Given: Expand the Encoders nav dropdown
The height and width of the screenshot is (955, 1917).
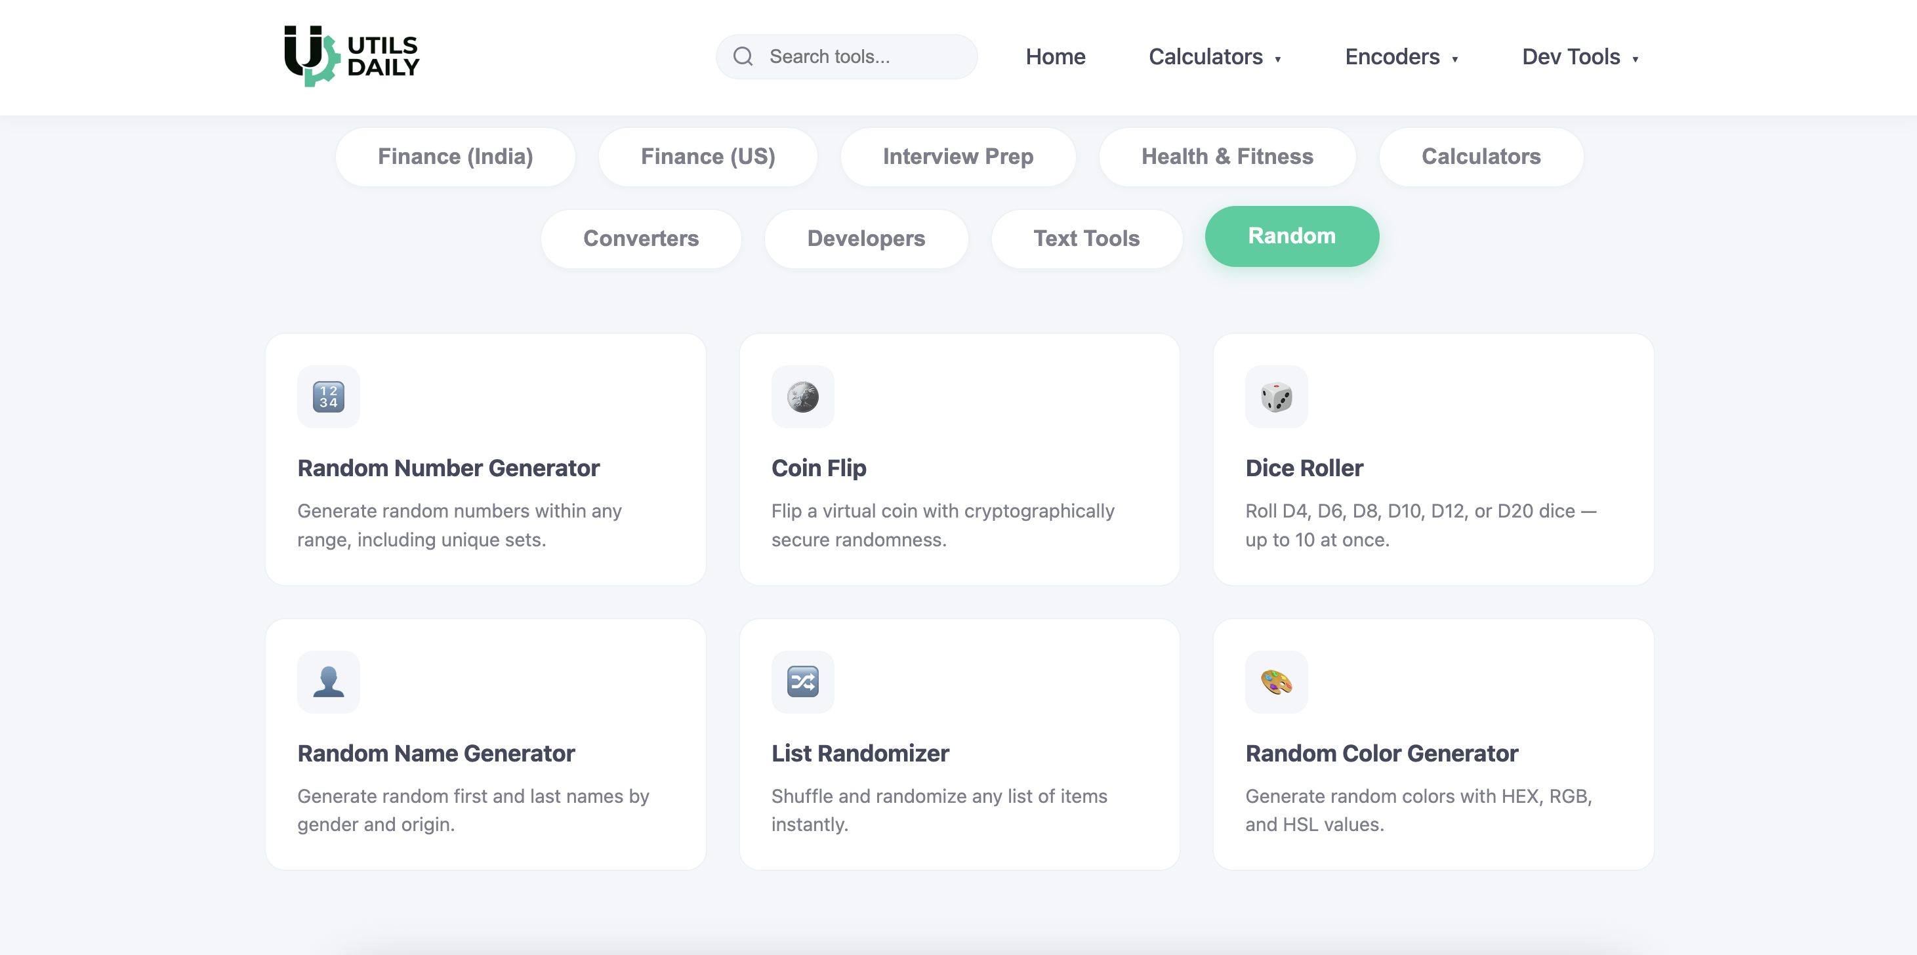Looking at the screenshot, I should (x=1401, y=56).
